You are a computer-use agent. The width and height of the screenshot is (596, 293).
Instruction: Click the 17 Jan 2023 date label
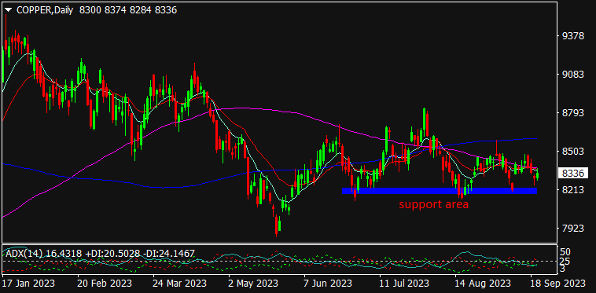[28, 284]
